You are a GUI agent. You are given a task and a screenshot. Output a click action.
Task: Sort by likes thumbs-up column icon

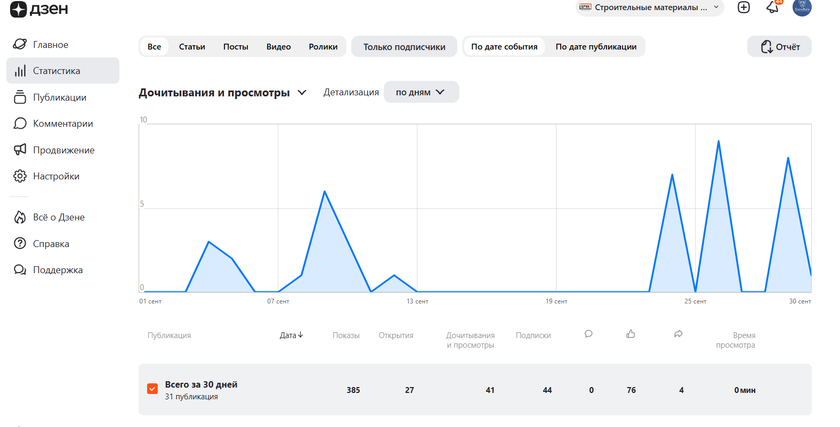(631, 334)
